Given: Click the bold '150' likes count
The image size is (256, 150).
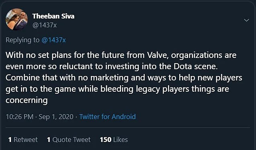Looking at the screenshot, I should (x=105, y=140).
